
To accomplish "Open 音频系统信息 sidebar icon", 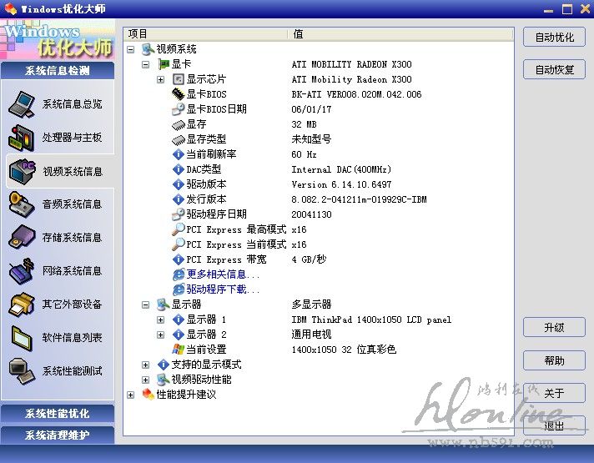I will [22, 204].
